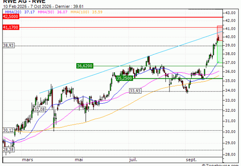
Task: Click the 28,38 price level label
Action: point(8,150)
